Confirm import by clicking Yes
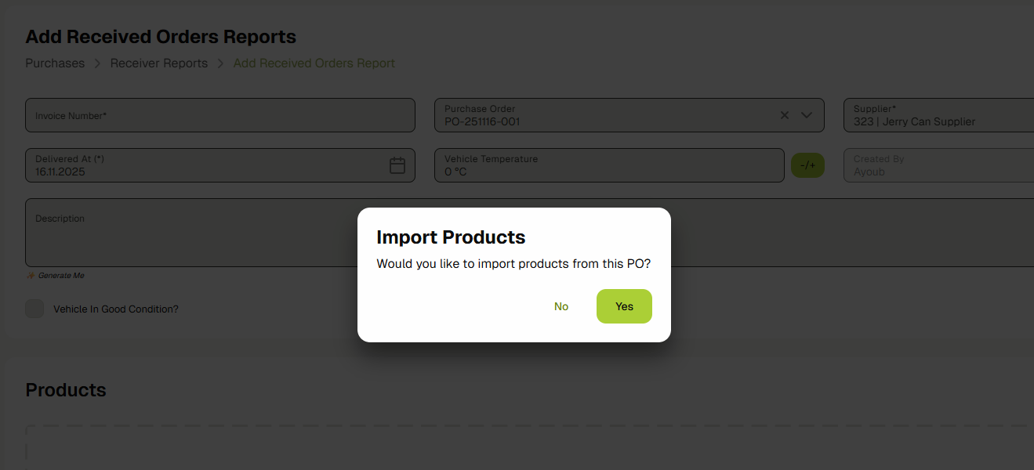Image resolution: width=1034 pixels, height=470 pixels. coord(624,306)
